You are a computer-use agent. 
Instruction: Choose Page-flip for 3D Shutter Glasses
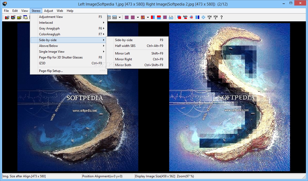point(68,57)
